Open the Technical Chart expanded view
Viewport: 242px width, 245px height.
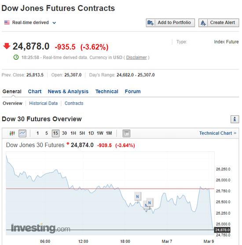[x=218, y=133]
